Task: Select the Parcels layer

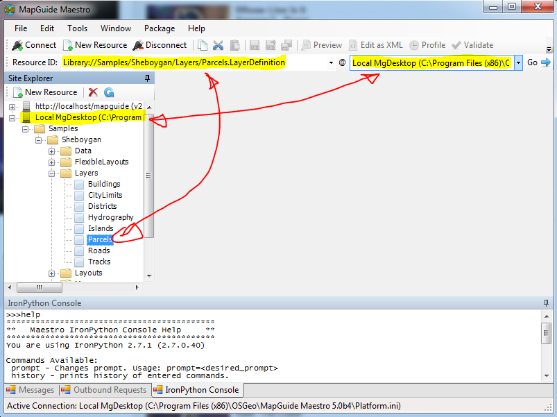Action: [100, 239]
